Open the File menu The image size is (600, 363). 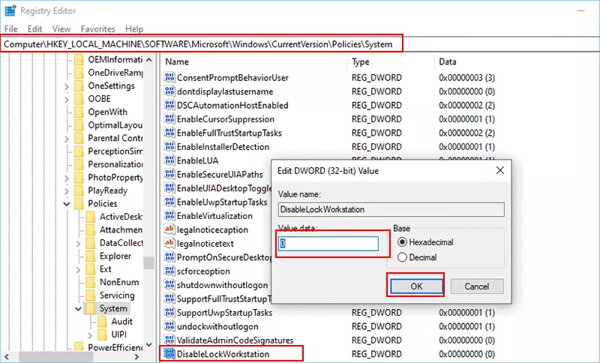pos(10,29)
